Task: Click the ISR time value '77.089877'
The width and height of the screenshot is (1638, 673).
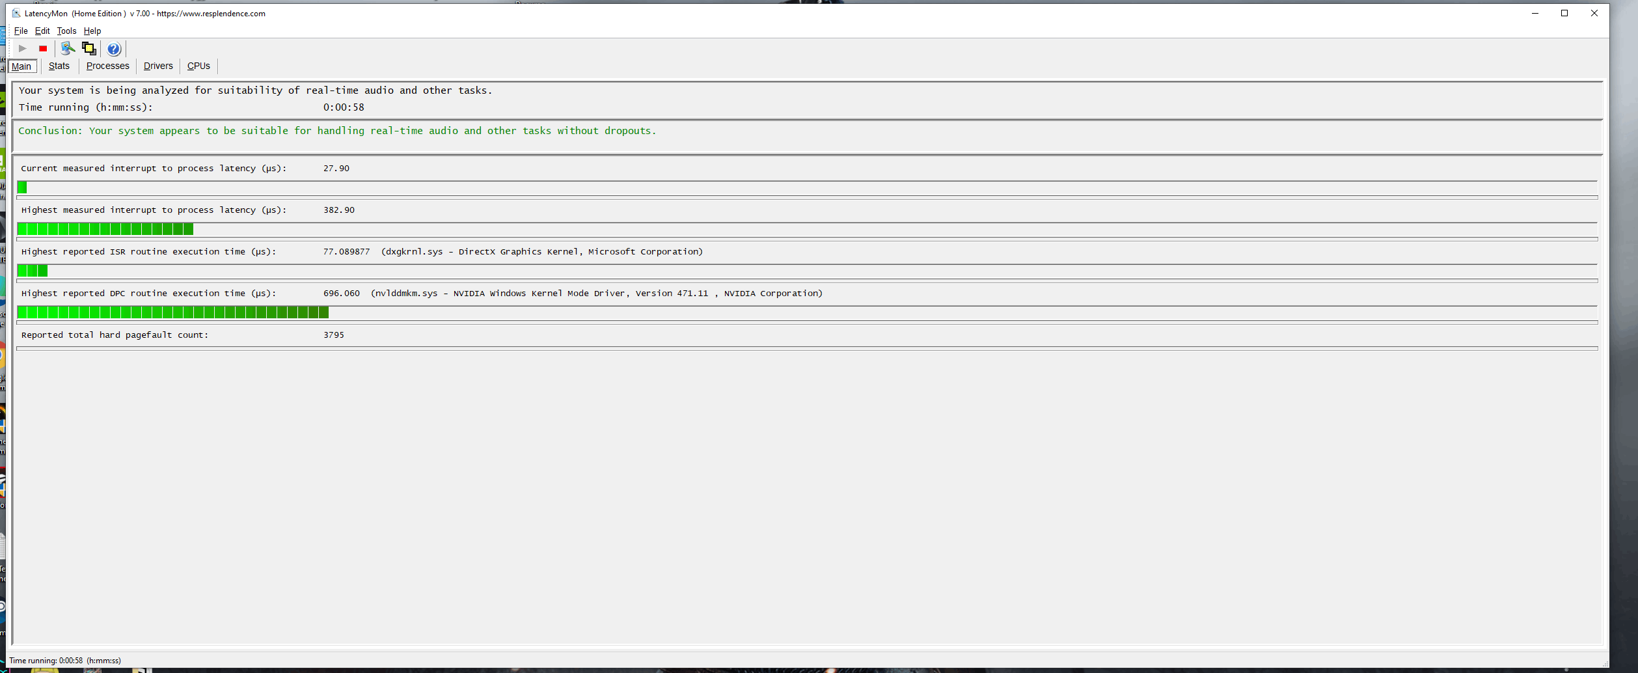Action: click(x=346, y=251)
